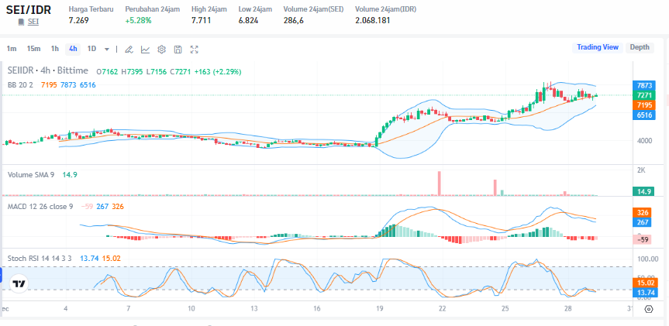Click the 7195 basis price label
Viewport: 669px width, 326px height.
(x=643, y=105)
